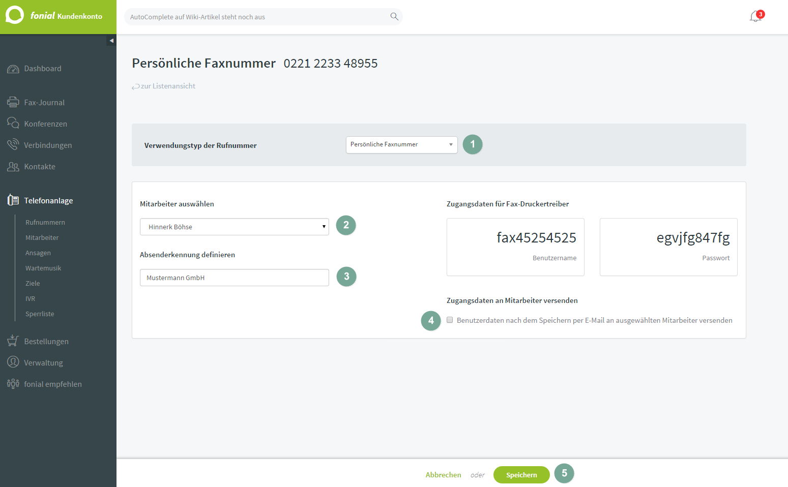Go to Konferenzen in sidebar
Viewport: 788px width, 487px height.
point(45,124)
